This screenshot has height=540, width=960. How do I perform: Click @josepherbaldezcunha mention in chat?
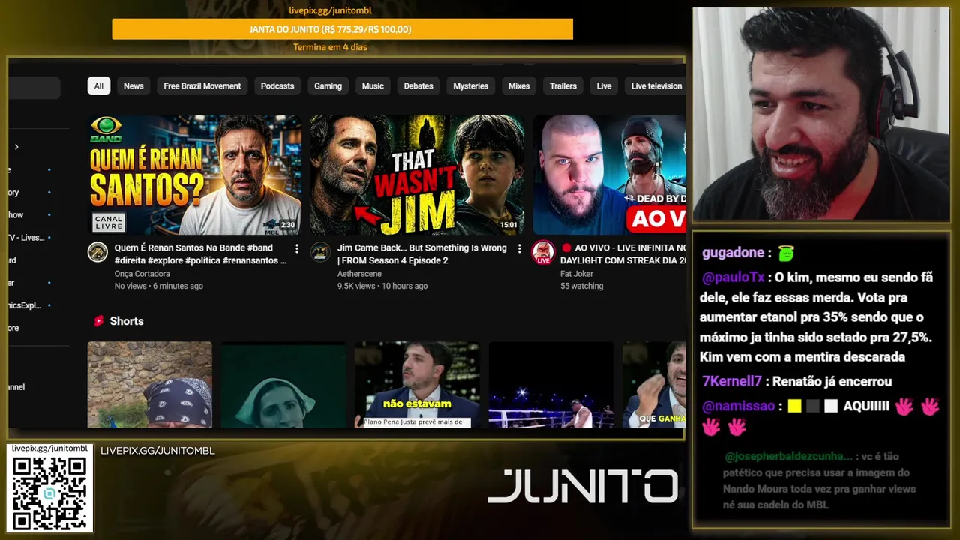coord(789,456)
